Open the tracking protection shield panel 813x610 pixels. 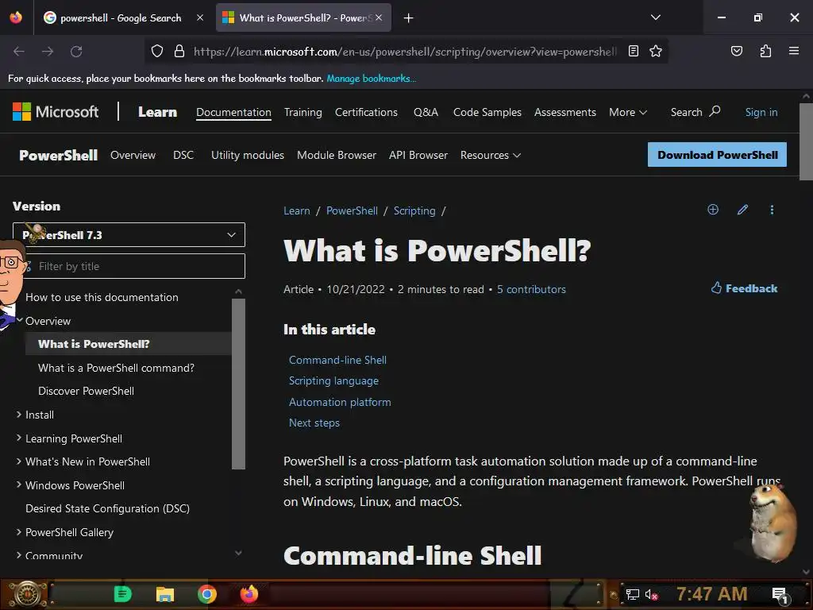point(157,52)
